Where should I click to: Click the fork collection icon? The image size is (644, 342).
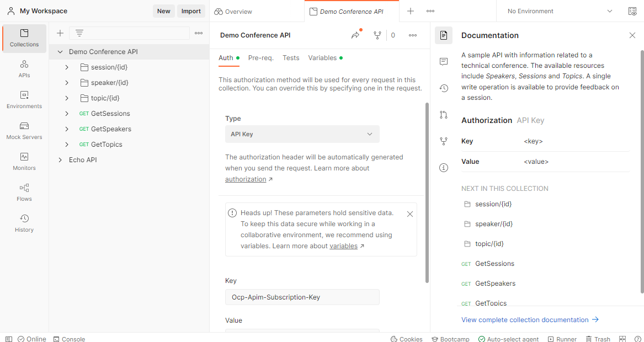click(x=377, y=35)
